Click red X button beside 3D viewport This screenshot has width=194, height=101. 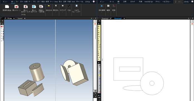95,24
